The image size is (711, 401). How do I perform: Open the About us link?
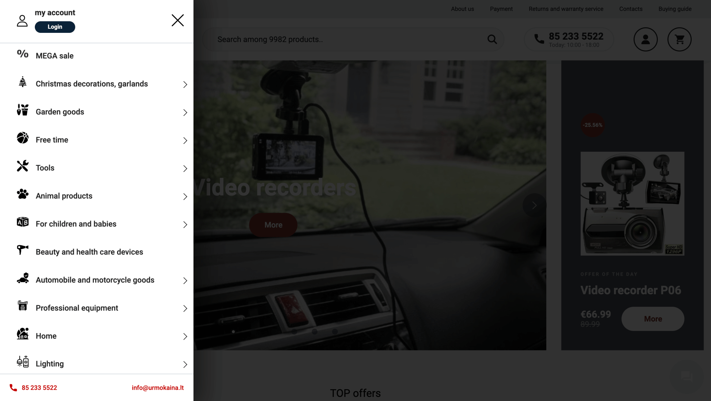tap(462, 9)
